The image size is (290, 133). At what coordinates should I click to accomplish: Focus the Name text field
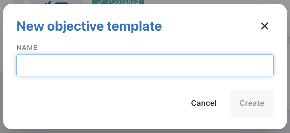145,65
